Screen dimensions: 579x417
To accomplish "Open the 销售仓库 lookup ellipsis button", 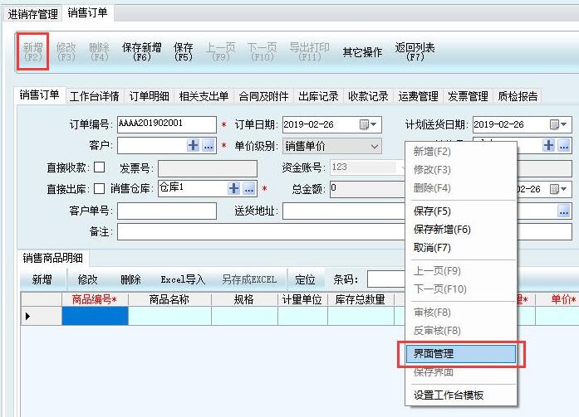I will 249,188.
